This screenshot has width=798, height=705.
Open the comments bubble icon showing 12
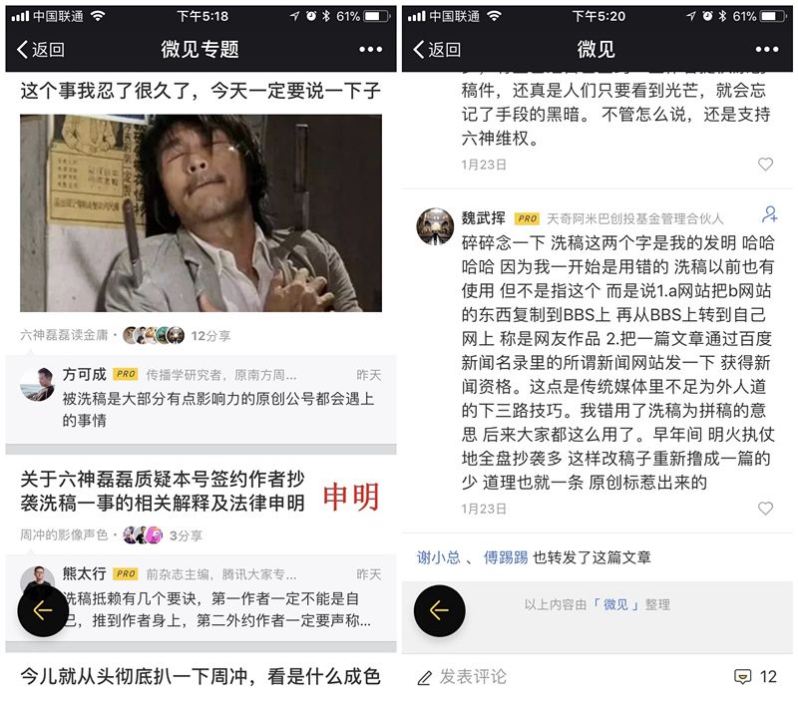click(x=742, y=676)
